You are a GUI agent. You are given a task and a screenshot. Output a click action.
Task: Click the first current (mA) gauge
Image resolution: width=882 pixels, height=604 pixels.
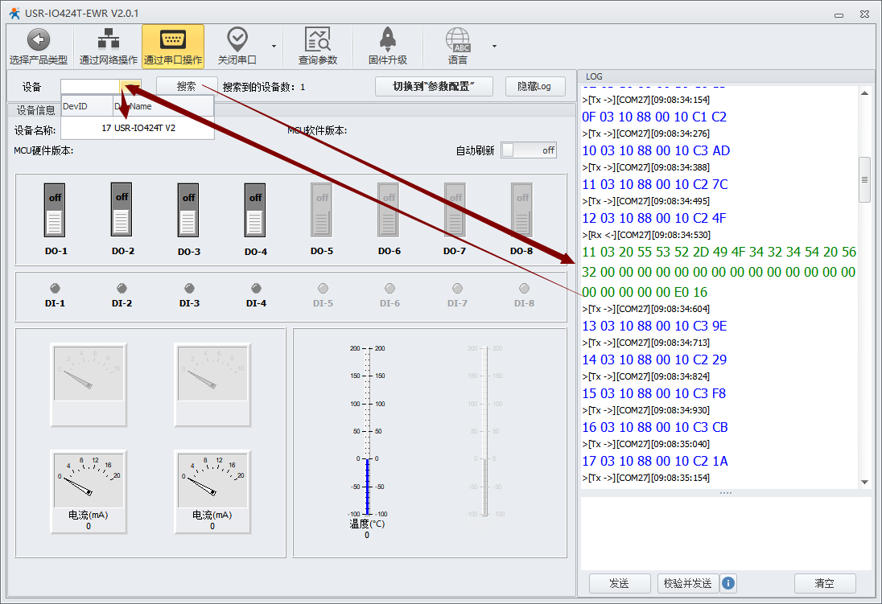click(x=89, y=491)
